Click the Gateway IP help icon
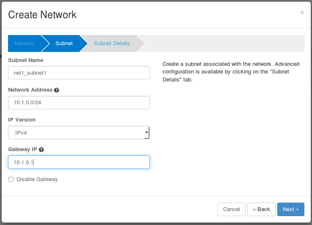The height and width of the screenshot is (225, 312). coord(41,149)
